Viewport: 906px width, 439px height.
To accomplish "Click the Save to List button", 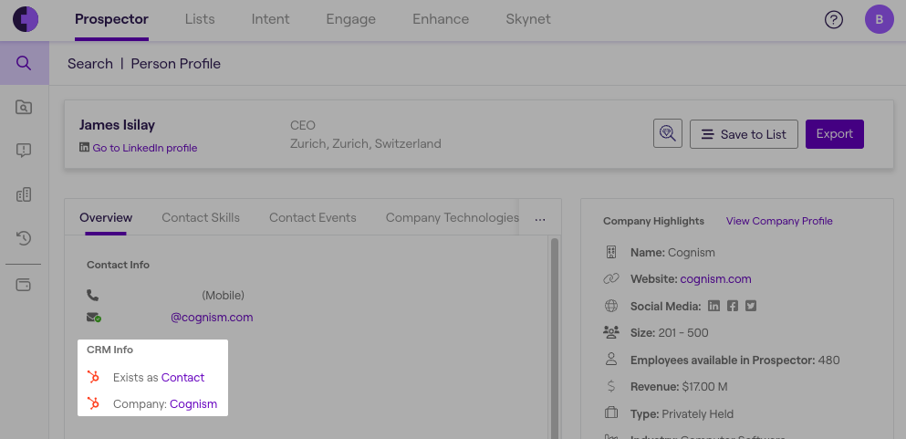I will tap(744, 134).
